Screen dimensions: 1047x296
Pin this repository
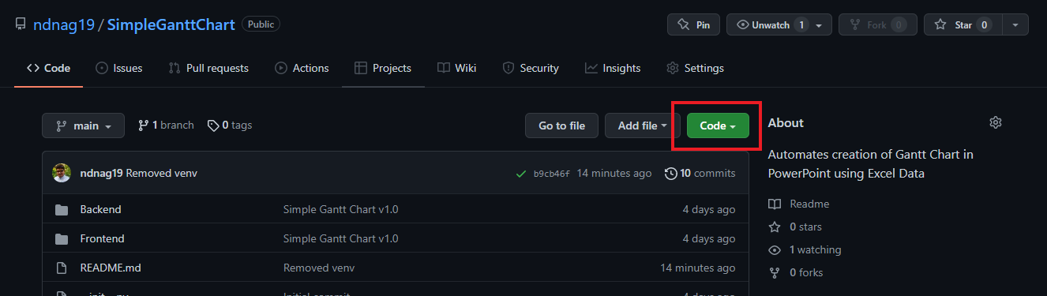tap(693, 25)
